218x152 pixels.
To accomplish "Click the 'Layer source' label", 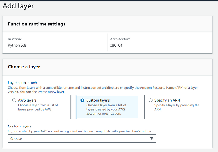I will (x=18, y=83).
